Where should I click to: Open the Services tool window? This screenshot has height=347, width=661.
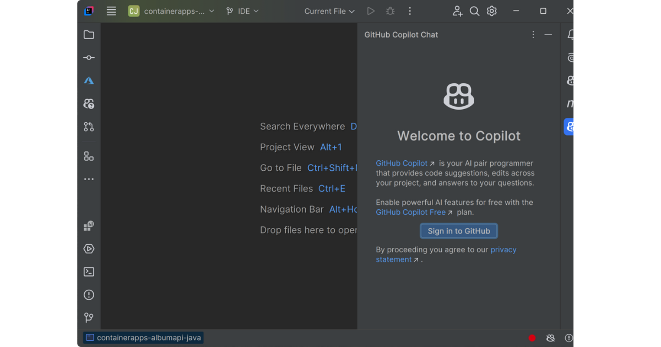pyautogui.click(x=89, y=249)
